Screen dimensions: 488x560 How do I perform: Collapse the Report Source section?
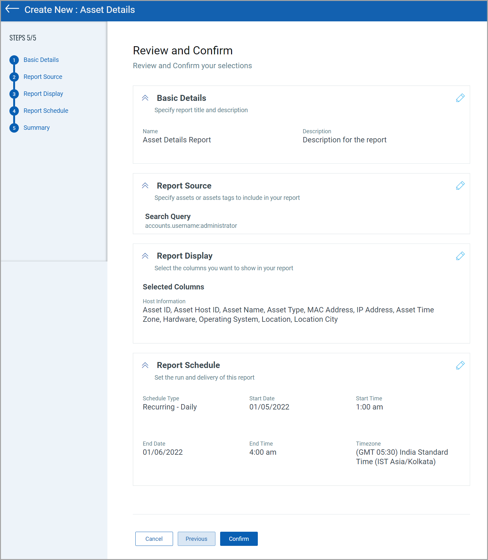click(x=145, y=186)
